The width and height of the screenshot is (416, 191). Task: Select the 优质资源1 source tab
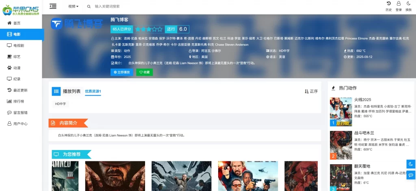coord(93,91)
